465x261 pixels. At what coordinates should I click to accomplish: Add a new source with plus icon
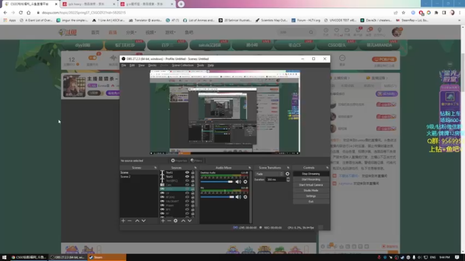163,221
